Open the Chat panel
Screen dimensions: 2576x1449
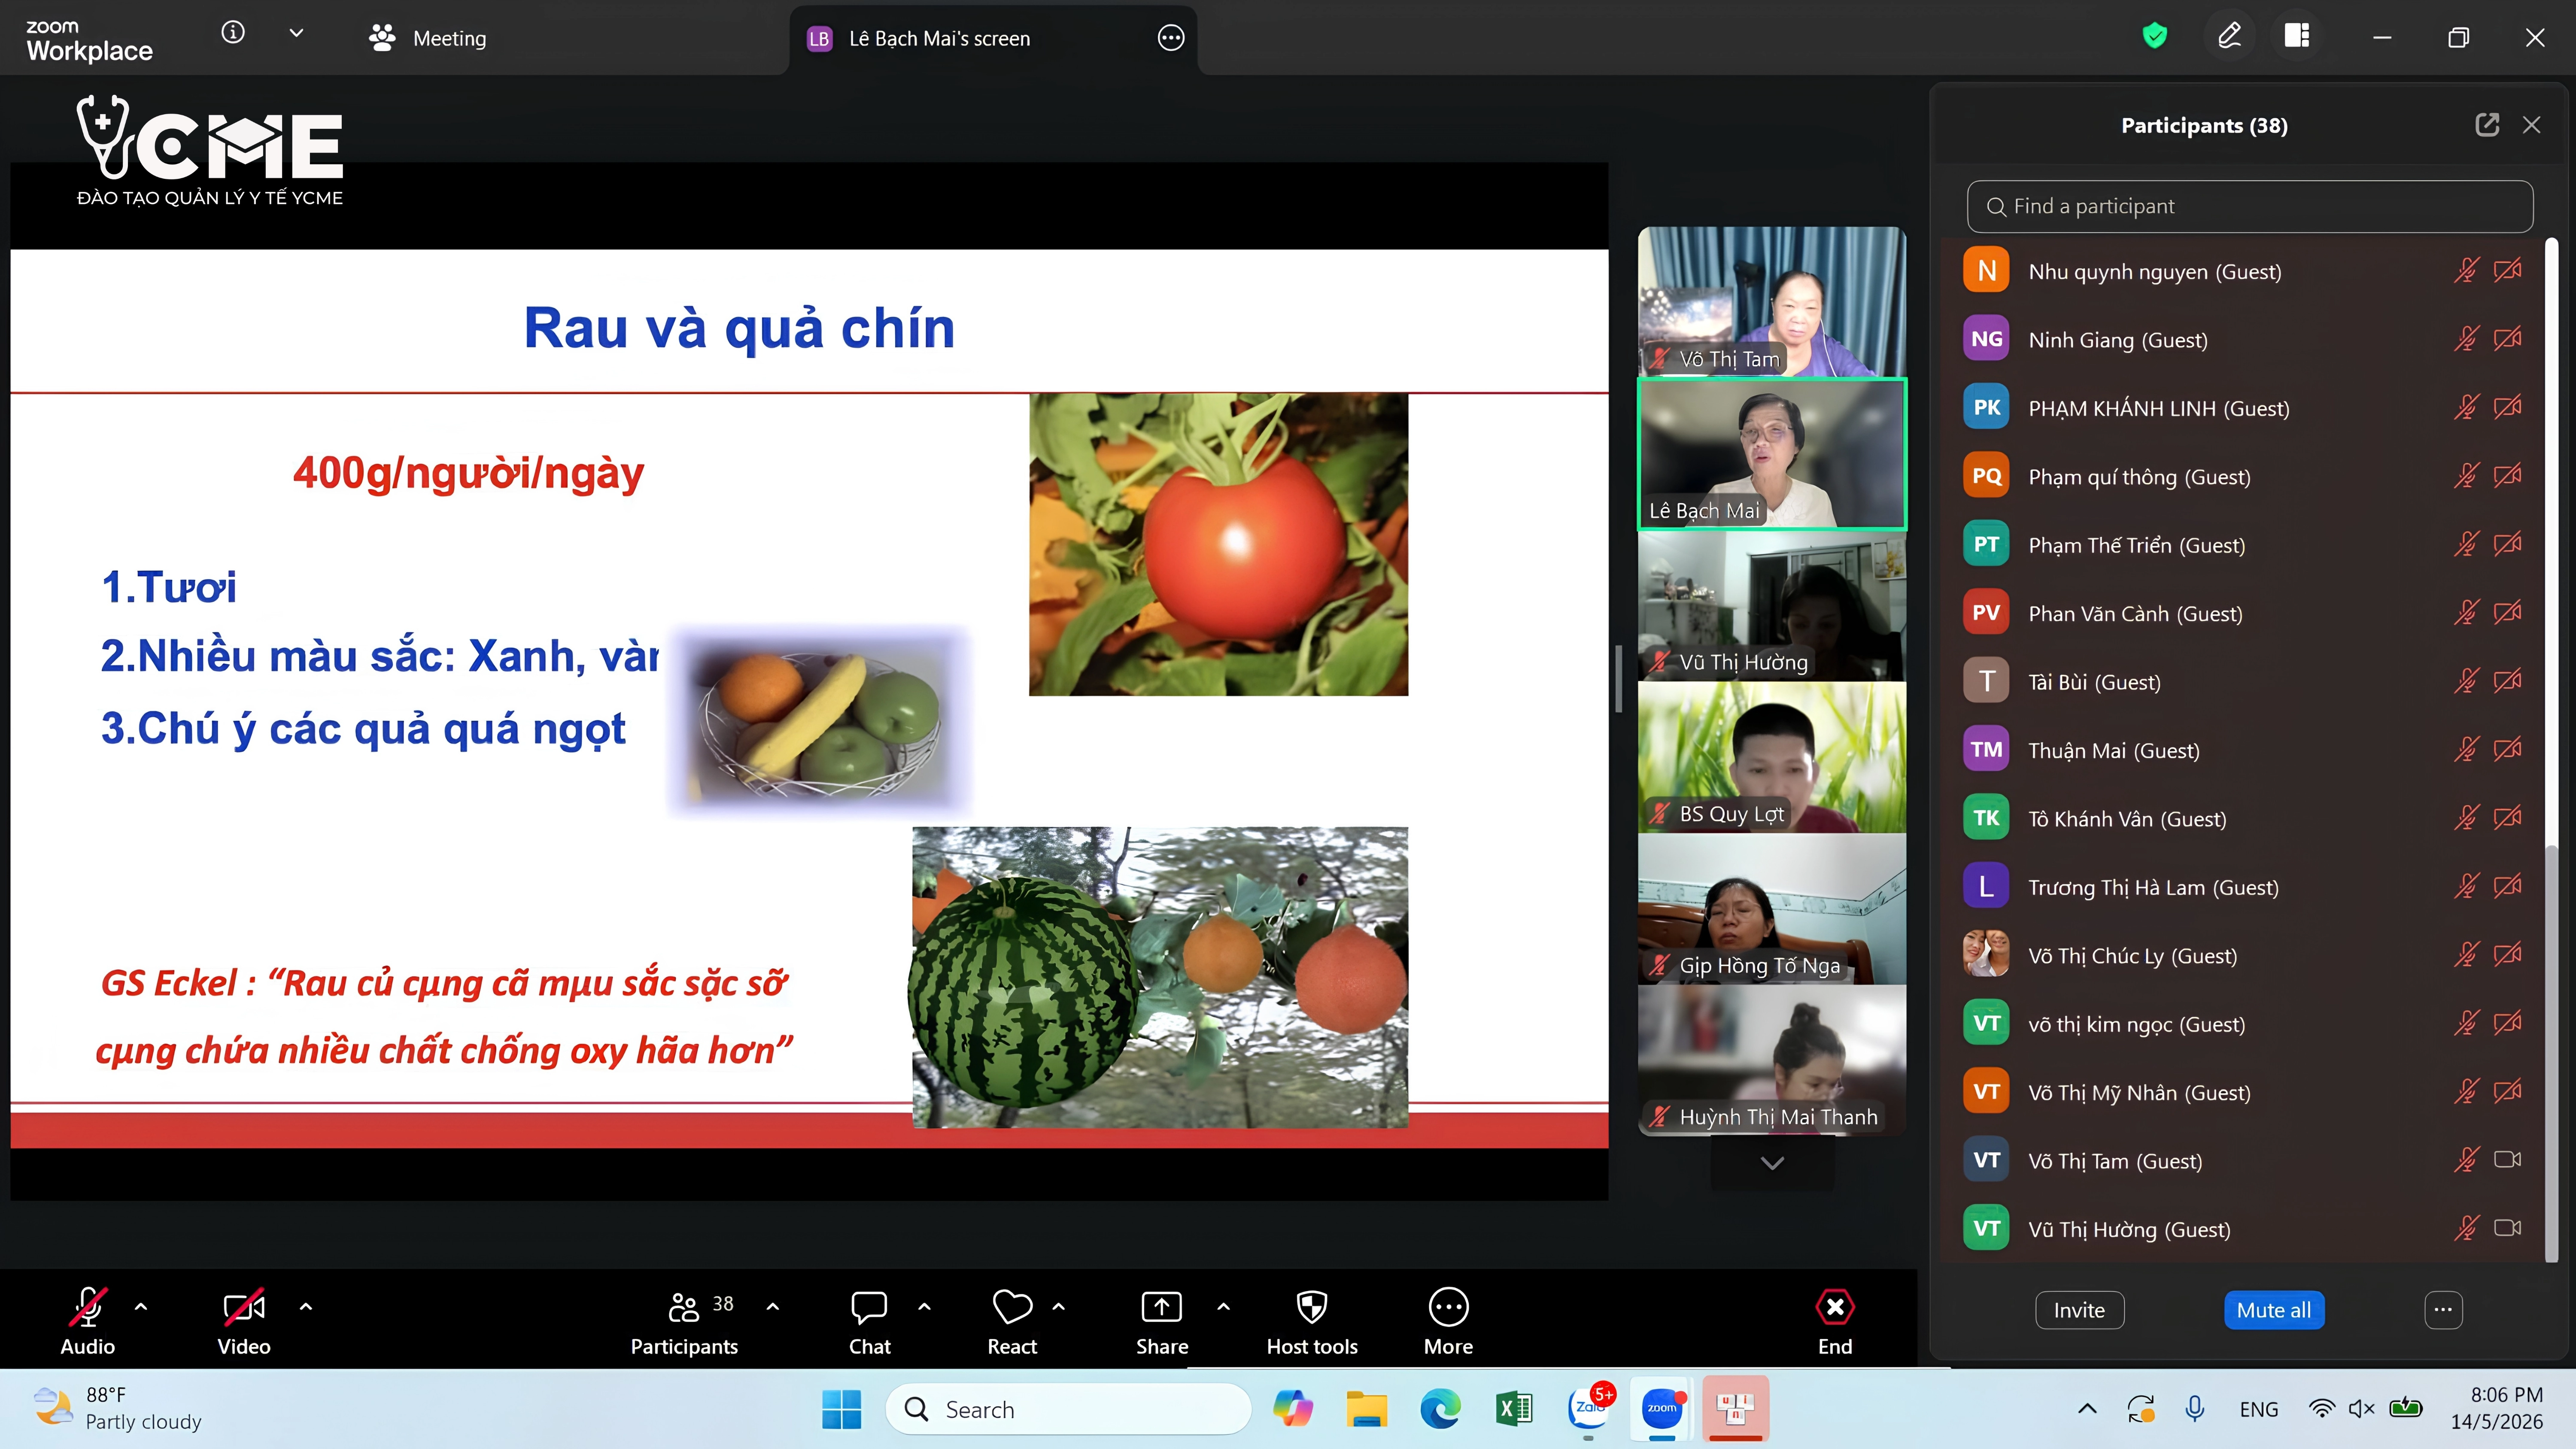click(869, 1320)
